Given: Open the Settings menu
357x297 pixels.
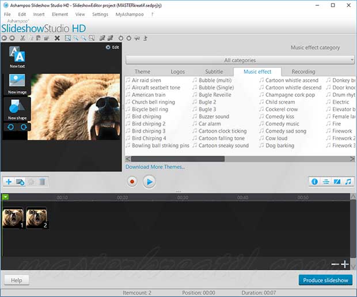Looking at the screenshot, I should pyautogui.click(x=100, y=14).
